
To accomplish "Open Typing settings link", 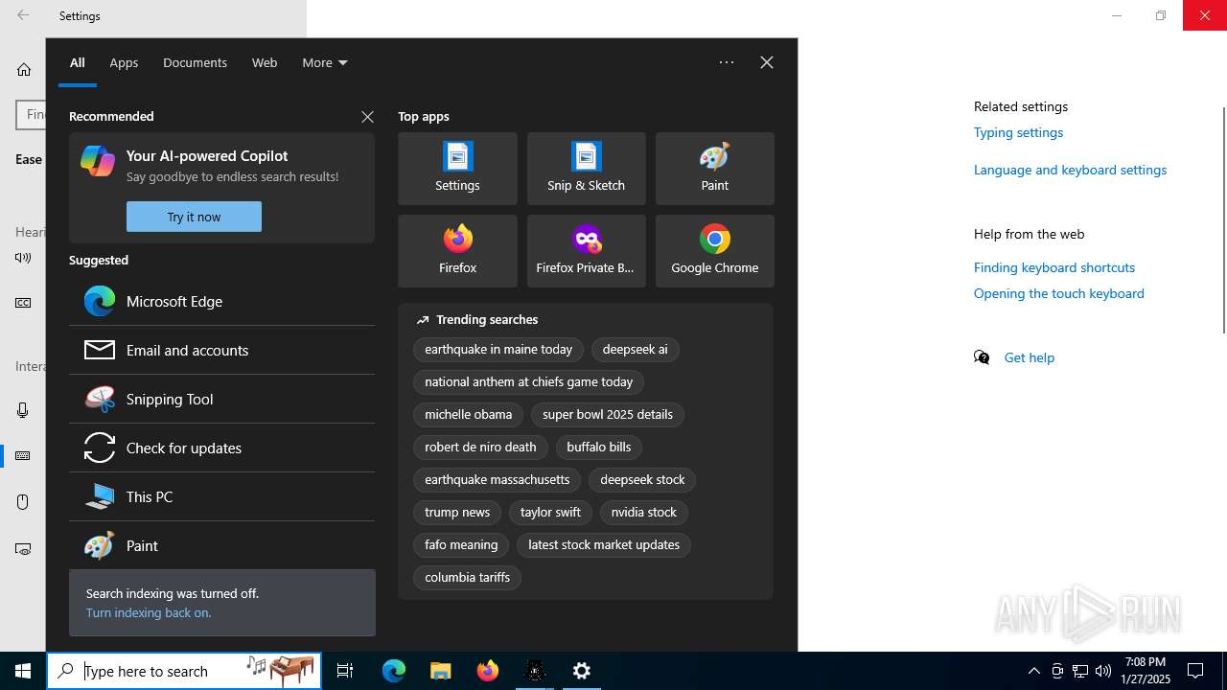I will [x=1018, y=132].
